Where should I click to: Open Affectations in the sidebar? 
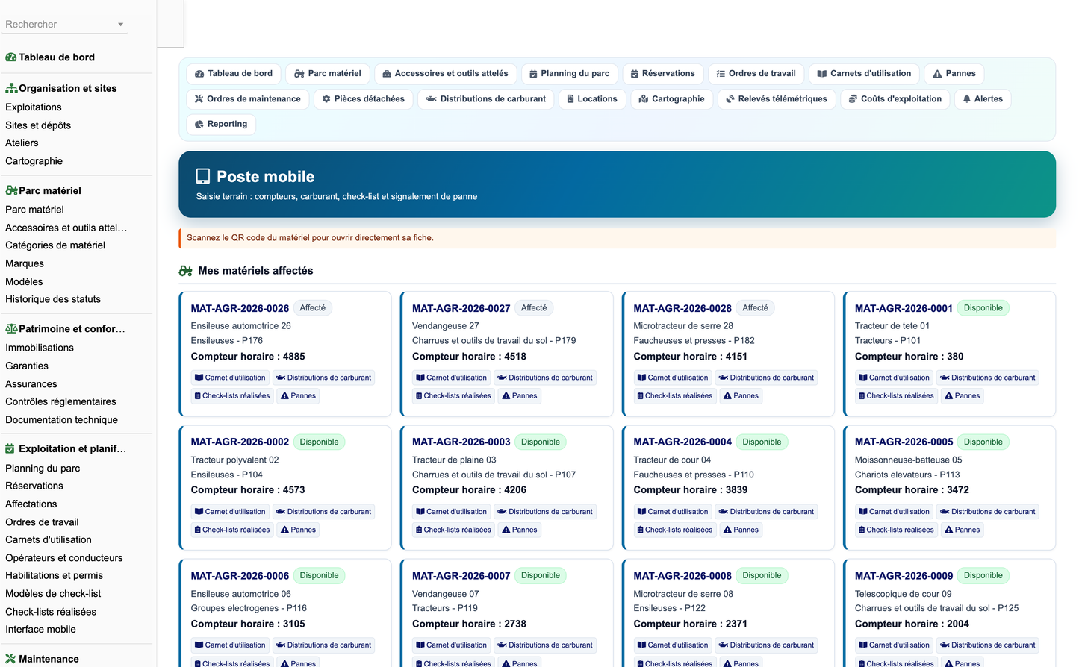click(x=31, y=504)
